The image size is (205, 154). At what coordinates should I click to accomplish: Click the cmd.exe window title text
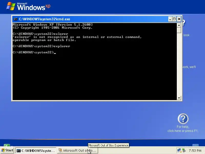44,19
